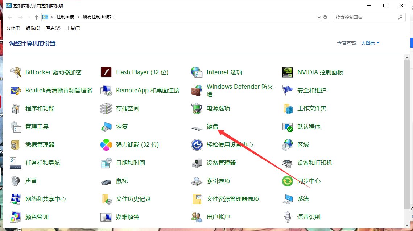413x231 pixels.
Task: Open the 鼠标 mouse icon
Action: 106,181
